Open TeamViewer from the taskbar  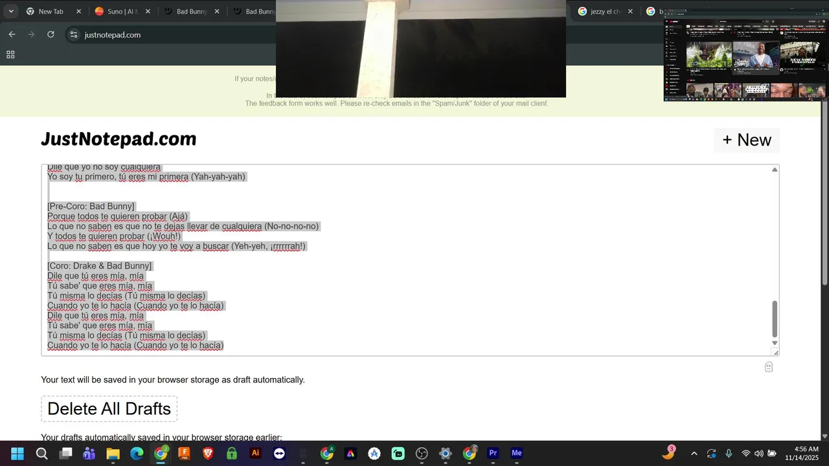[279, 453]
